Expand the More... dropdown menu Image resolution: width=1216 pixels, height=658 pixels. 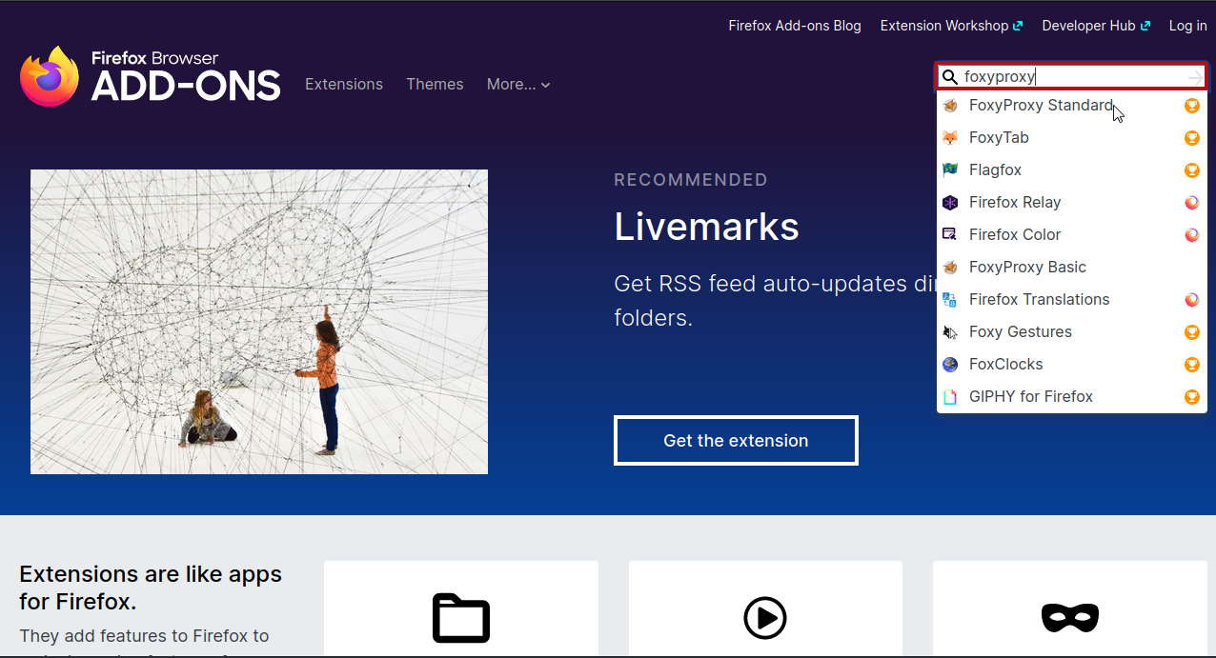tap(518, 85)
